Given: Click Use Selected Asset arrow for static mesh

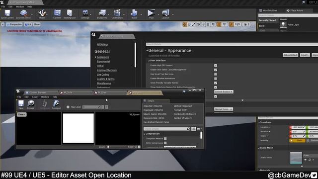Looking at the screenshot, I should [306, 160].
